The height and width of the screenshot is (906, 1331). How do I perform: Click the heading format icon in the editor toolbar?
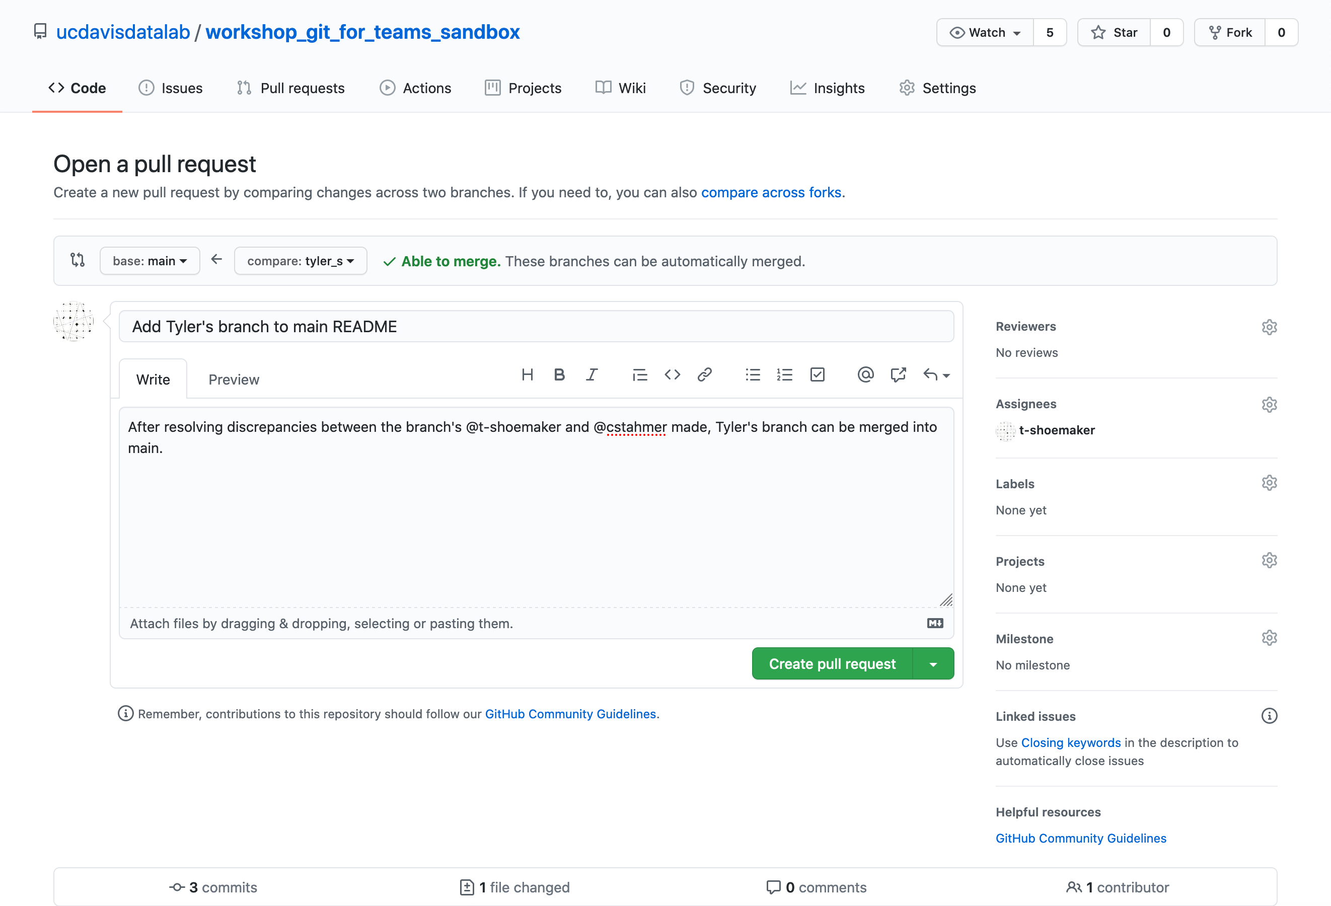[x=528, y=375]
